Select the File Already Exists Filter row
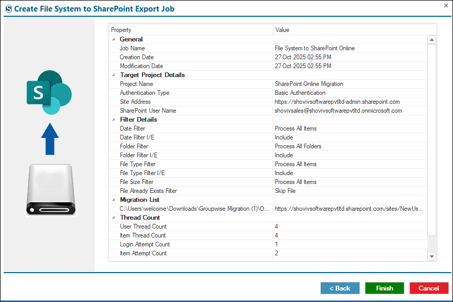 tap(268, 191)
